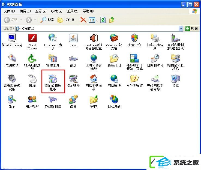This screenshot has height=170, width=201.
Task: Open 任务栏和「开始」菜单 icon
Action: 134,58
